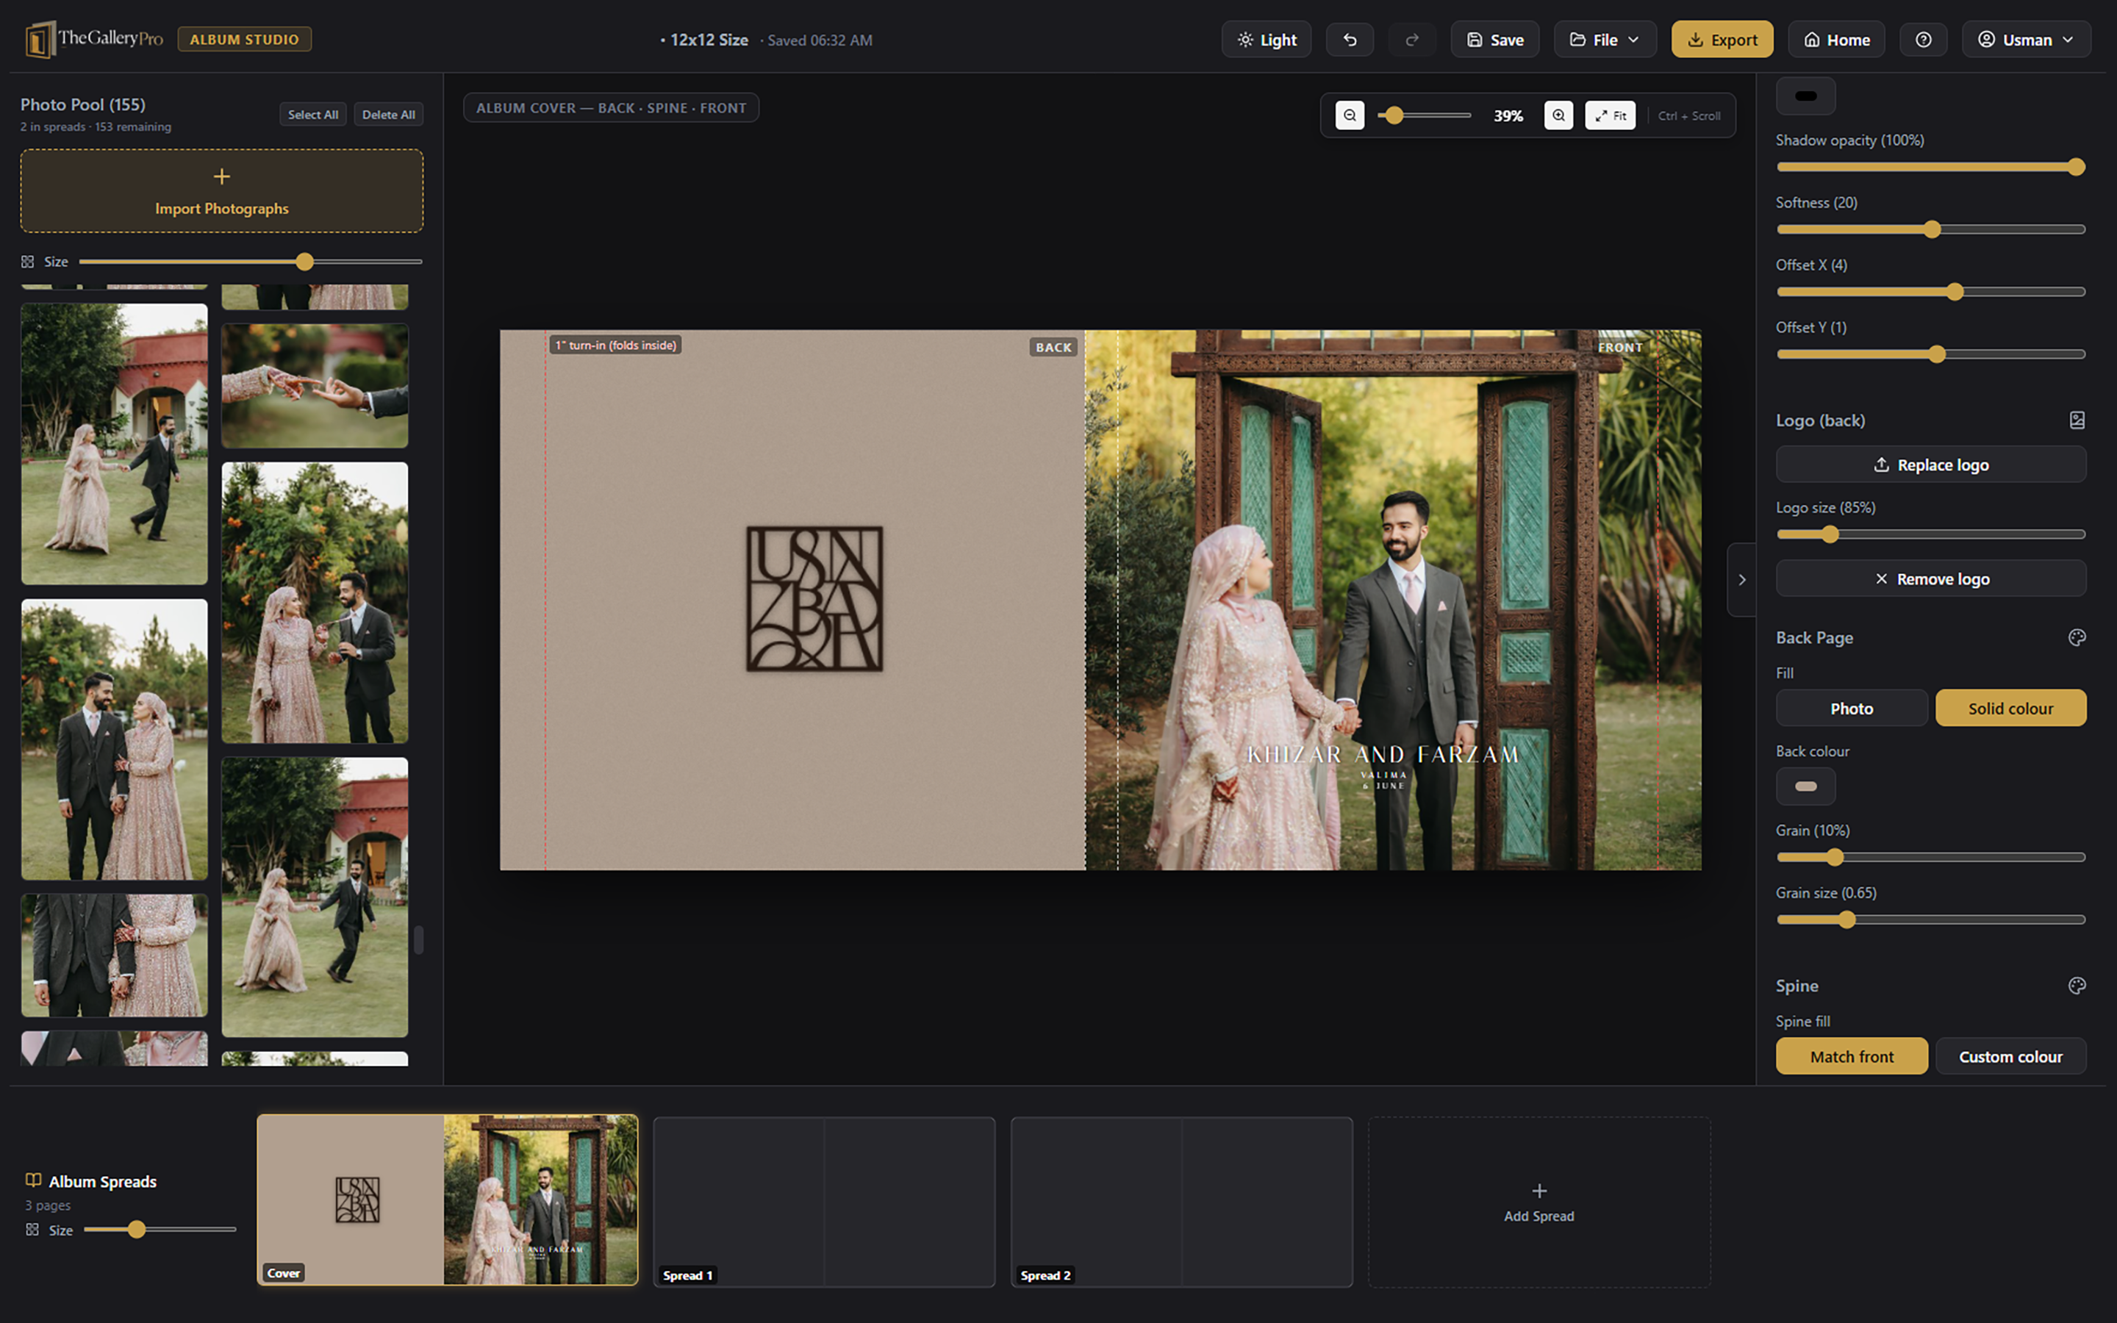Click the Grain size slider

(1931, 919)
